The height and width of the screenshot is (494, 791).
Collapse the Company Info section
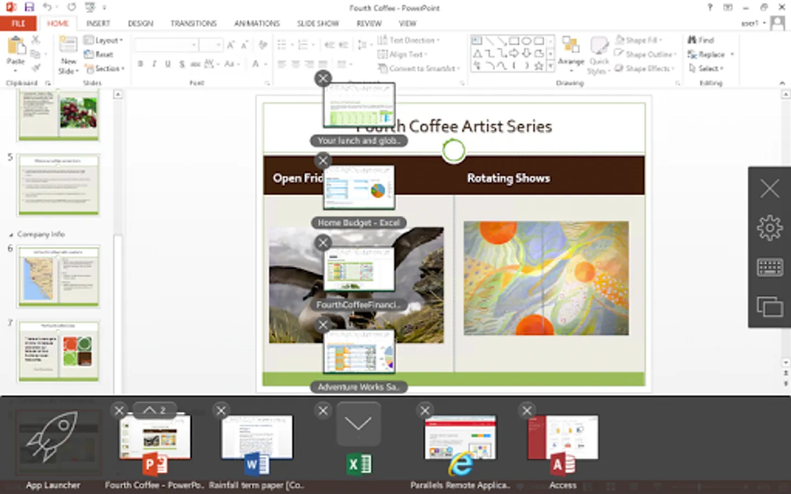pyautogui.click(x=11, y=234)
